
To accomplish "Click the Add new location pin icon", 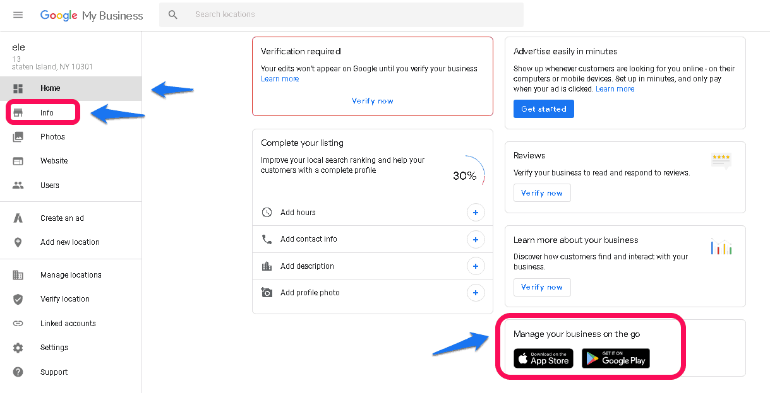I will pyautogui.click(x=18, y=242).
